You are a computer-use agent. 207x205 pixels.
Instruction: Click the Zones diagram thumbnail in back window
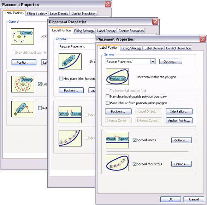pyautogui.click(x=23, y=84)
